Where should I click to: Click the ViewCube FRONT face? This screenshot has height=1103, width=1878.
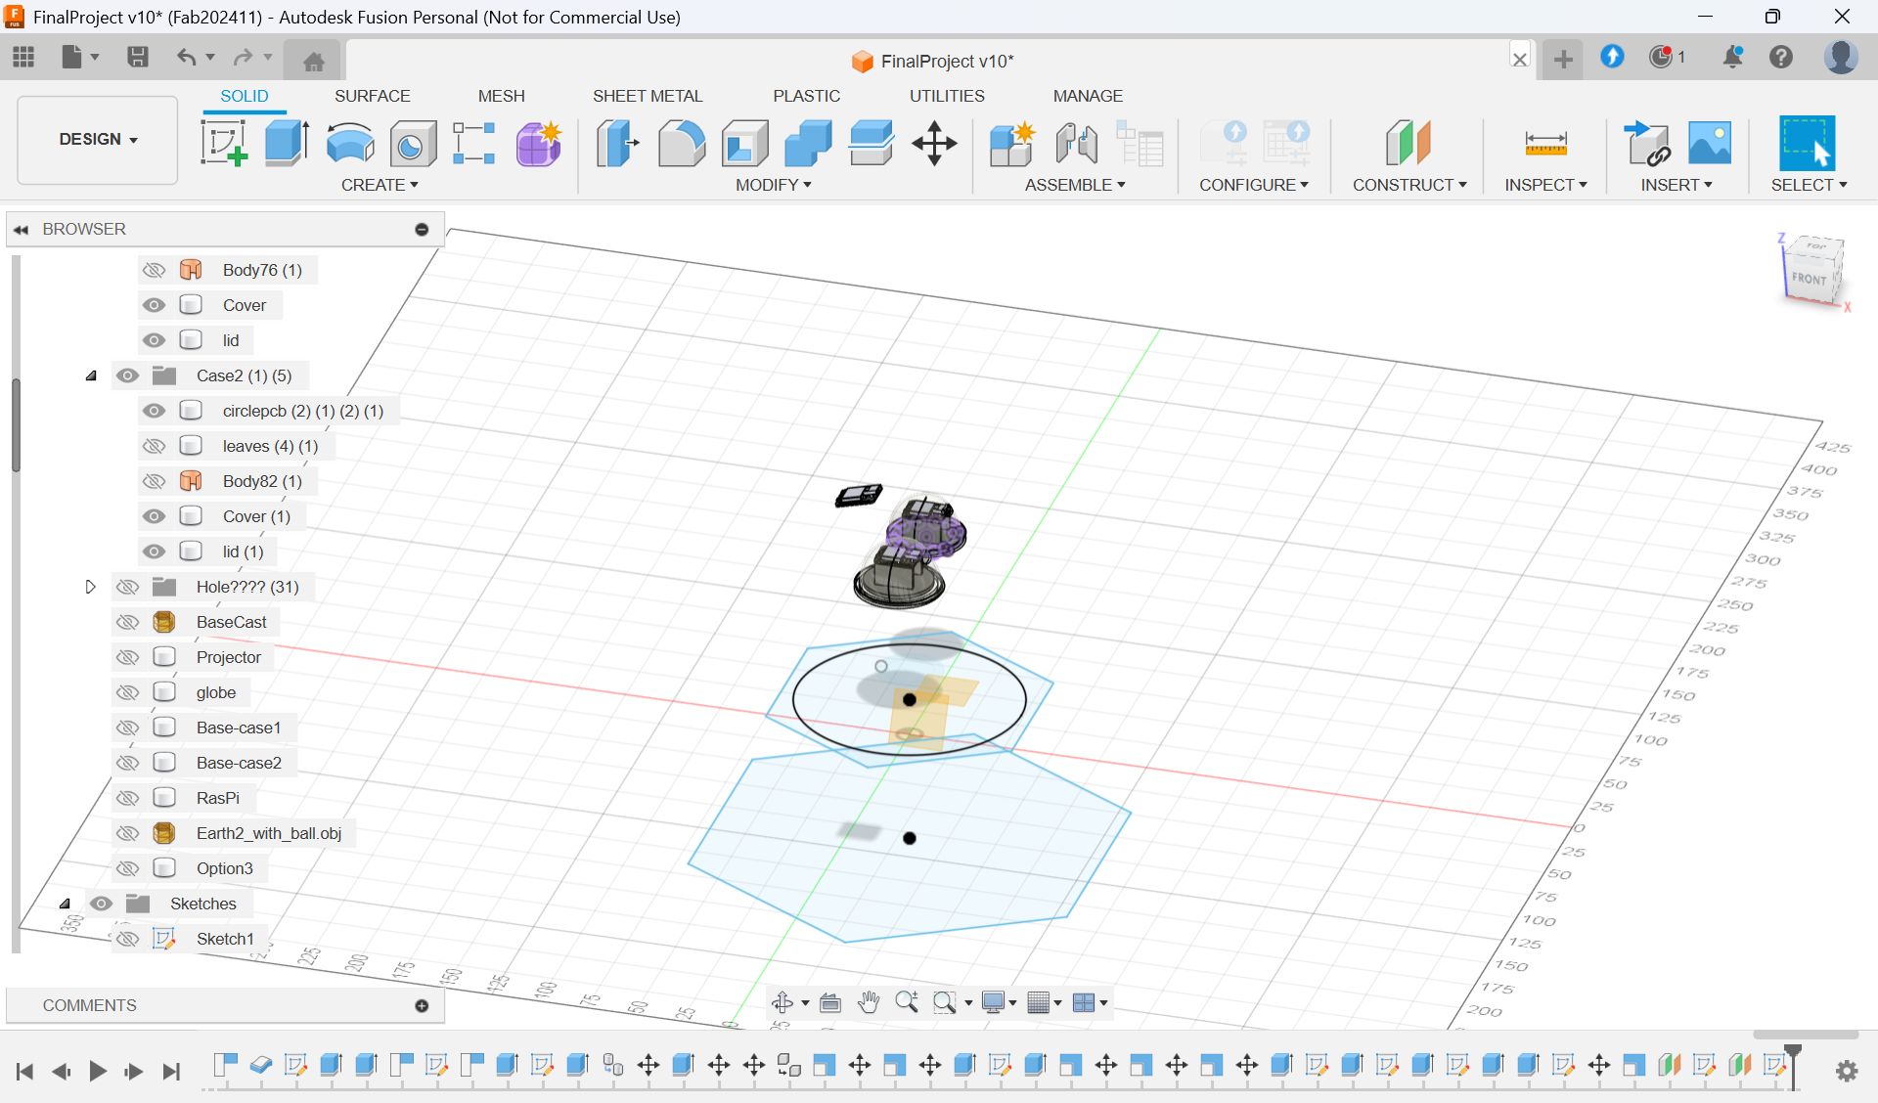point(1809,278)
